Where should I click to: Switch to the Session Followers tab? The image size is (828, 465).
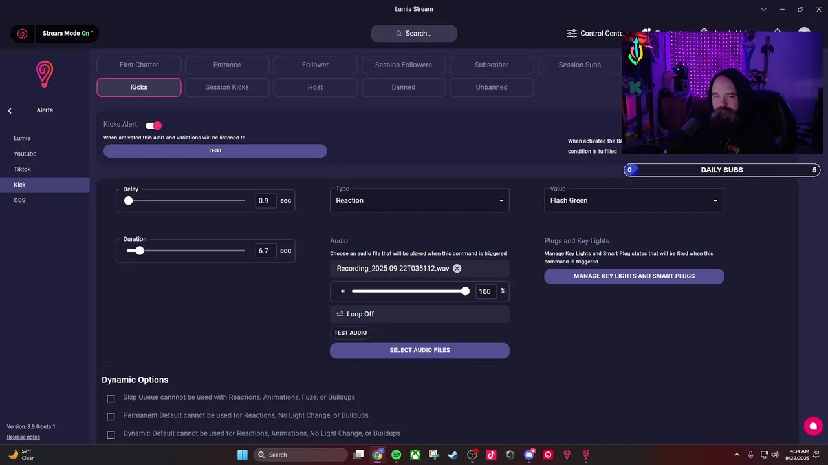pyautogui.click(x=404, y=65)
